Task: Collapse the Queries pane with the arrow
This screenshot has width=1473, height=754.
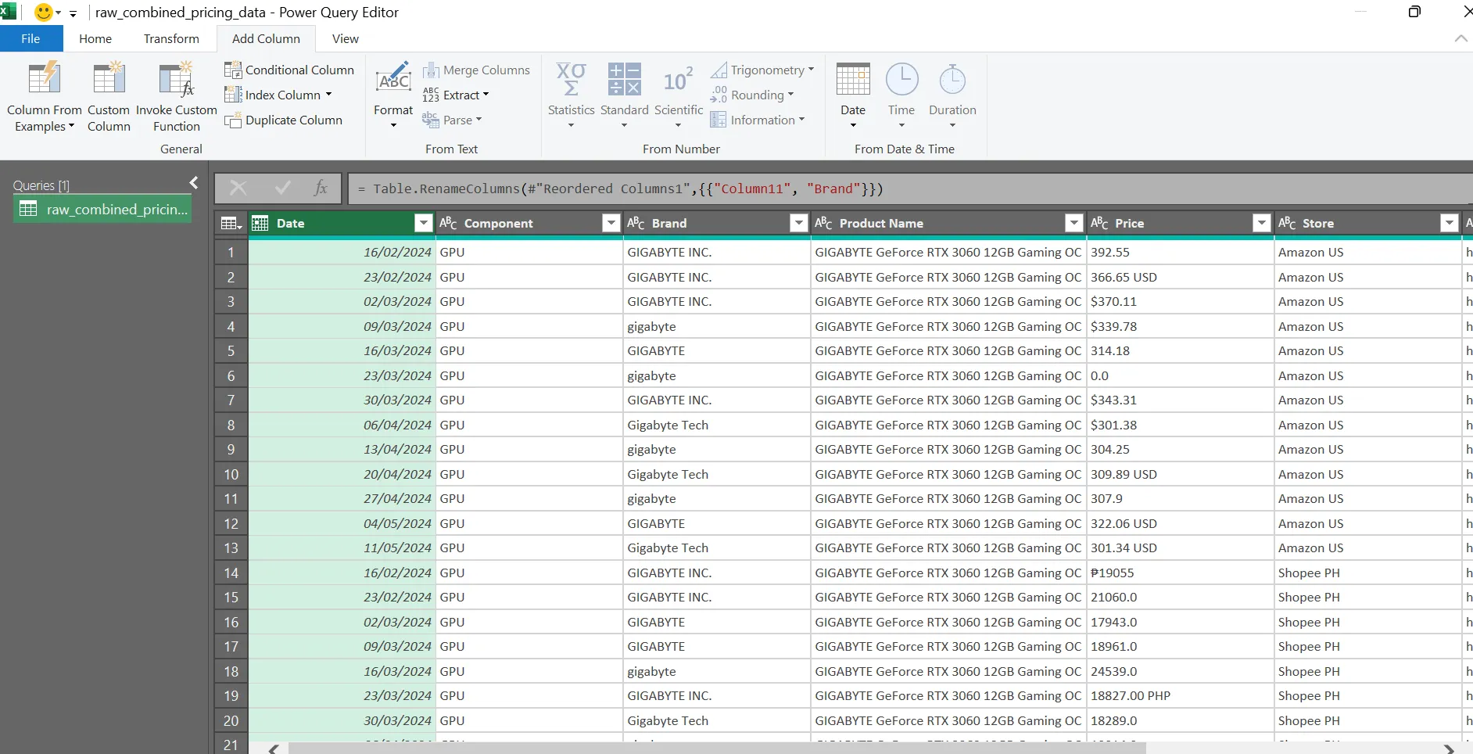Action: (193, 182)
